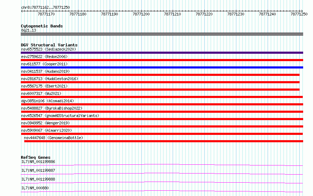Click the ruler's right arrowhead
The height and width of the screenshot is (196, 313).
(x=302, y=11)
